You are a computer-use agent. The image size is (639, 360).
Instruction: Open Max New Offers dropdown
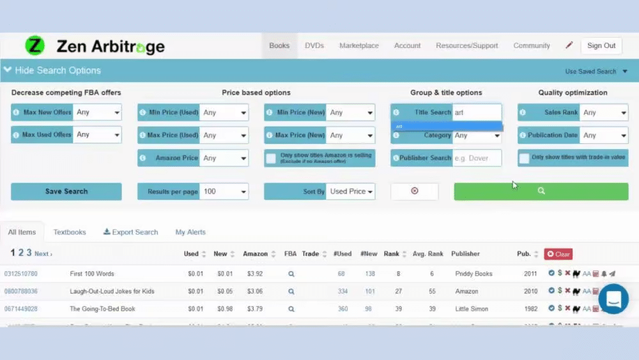(x=97, y=112)
